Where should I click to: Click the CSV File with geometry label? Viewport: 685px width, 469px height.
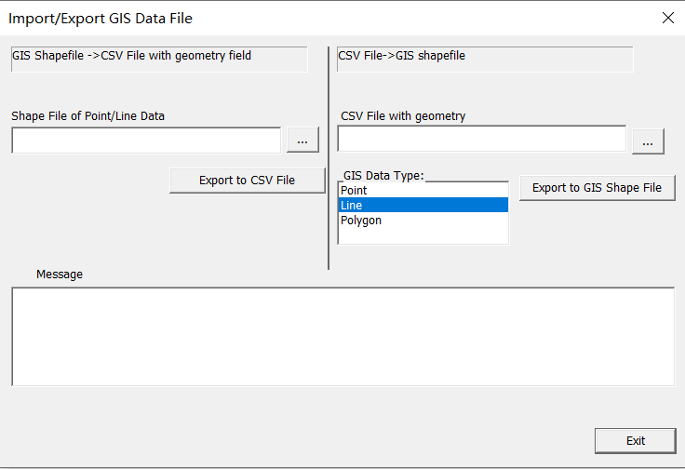[403, 115]
